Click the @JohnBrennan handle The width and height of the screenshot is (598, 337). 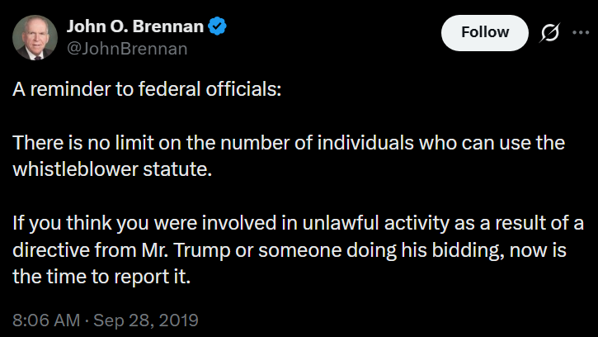click(x=126, y=49)
